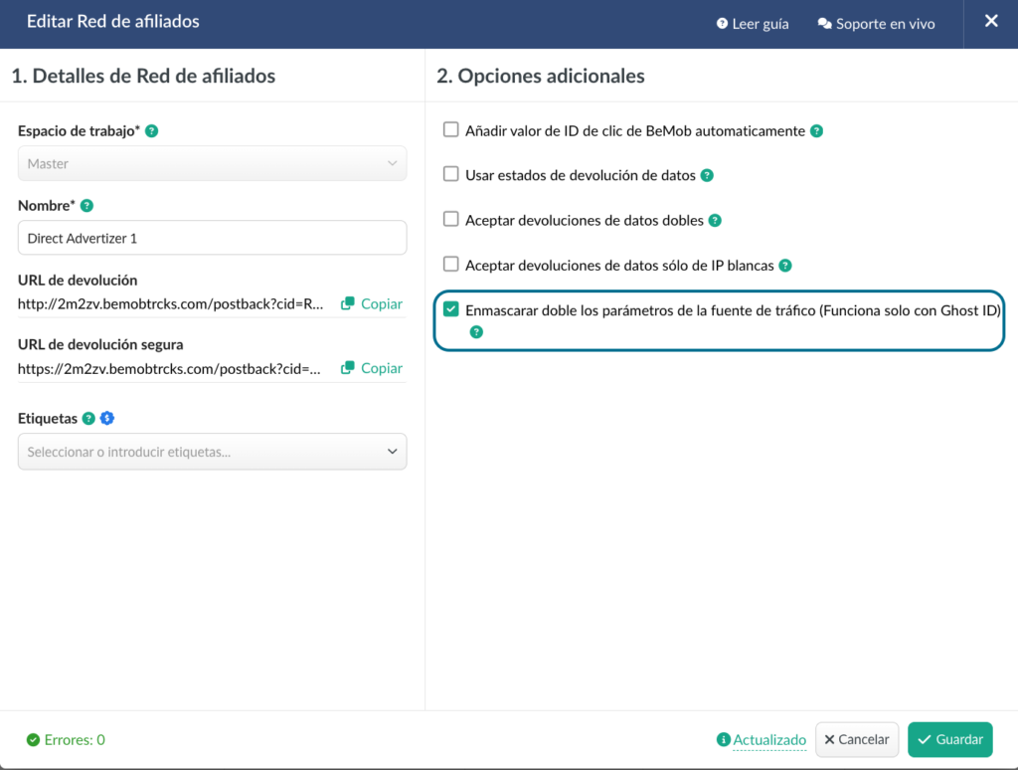Click blue dollar badge icon beside Etiquetas
Screen dimensions: 1018x770
pos(107,419)
